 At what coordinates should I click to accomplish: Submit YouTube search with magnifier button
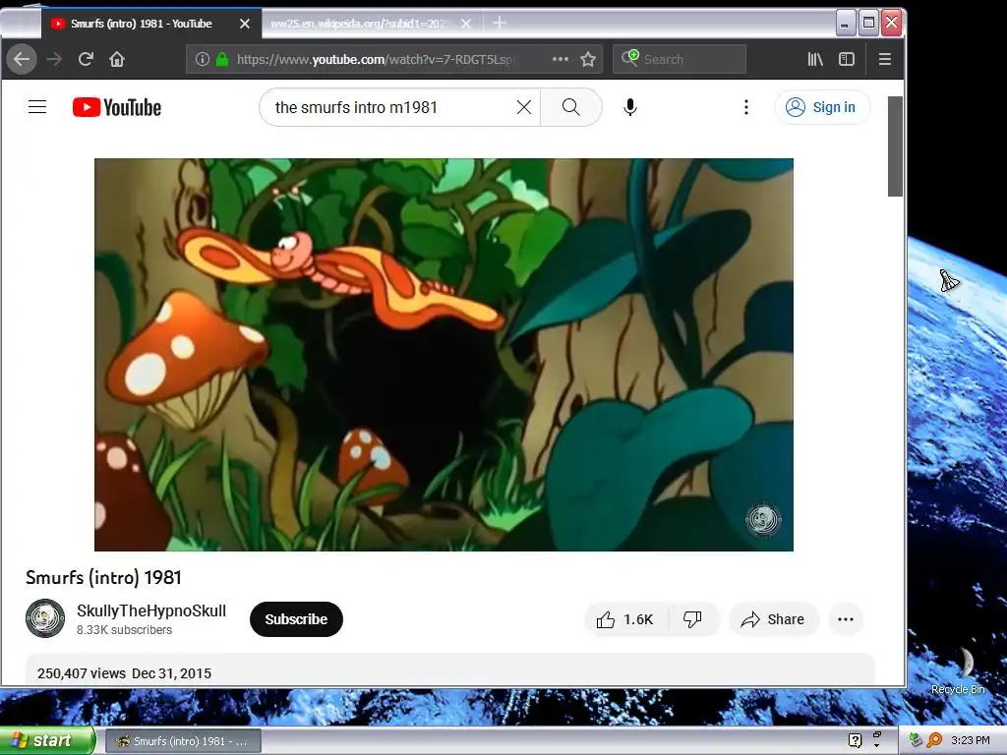(571, 107)
